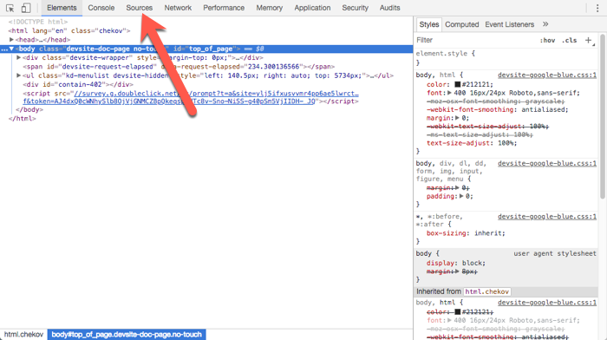Click the Styles pane vertical scrollbar

pyautogui.click(x=603, y=116)
